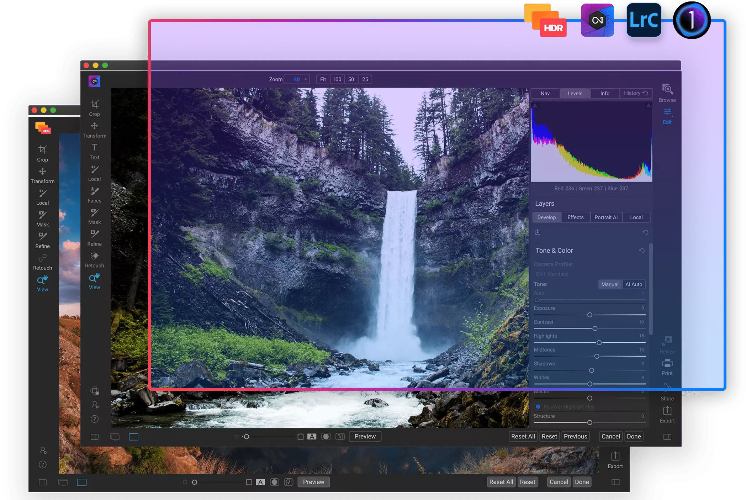Screen dimensions: 746x500
Task: Switch to the History tab
Action: (636, 93)
